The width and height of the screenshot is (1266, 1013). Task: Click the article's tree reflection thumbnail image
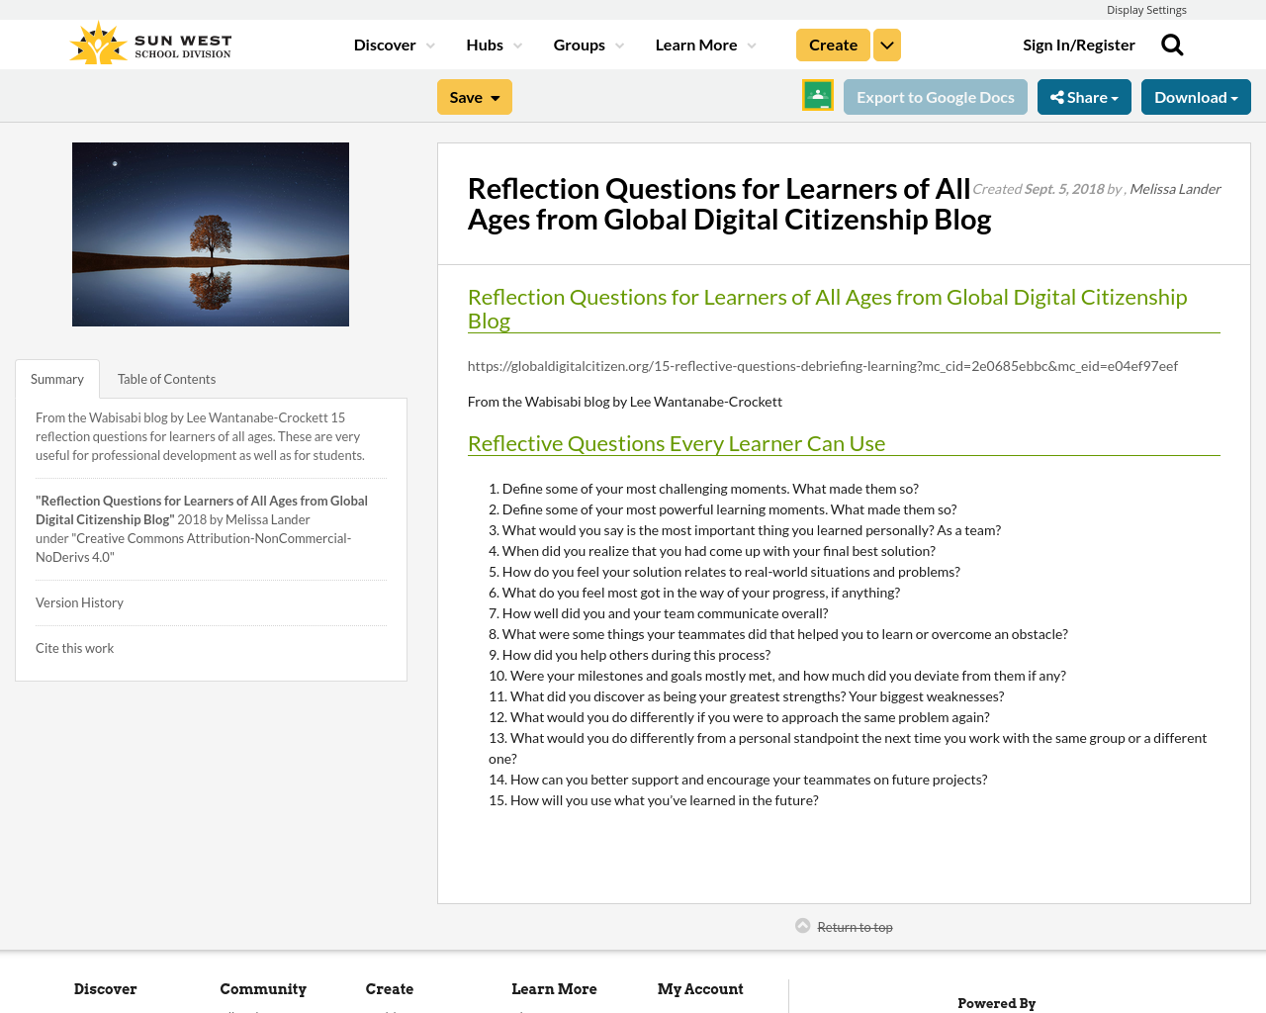point(210,233)
